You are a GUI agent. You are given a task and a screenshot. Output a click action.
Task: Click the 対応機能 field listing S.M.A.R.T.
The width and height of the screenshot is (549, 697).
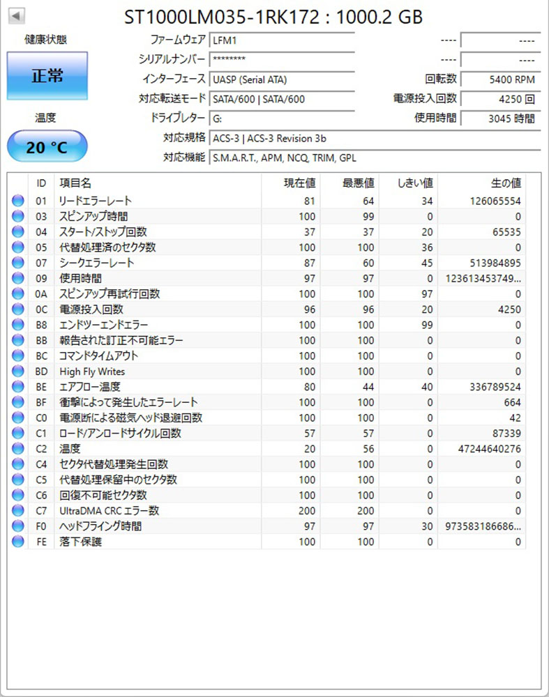point(375,158)
